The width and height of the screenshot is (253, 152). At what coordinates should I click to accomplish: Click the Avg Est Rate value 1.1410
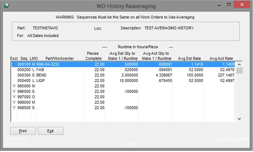pyautogui.click(x=197, y=64)
